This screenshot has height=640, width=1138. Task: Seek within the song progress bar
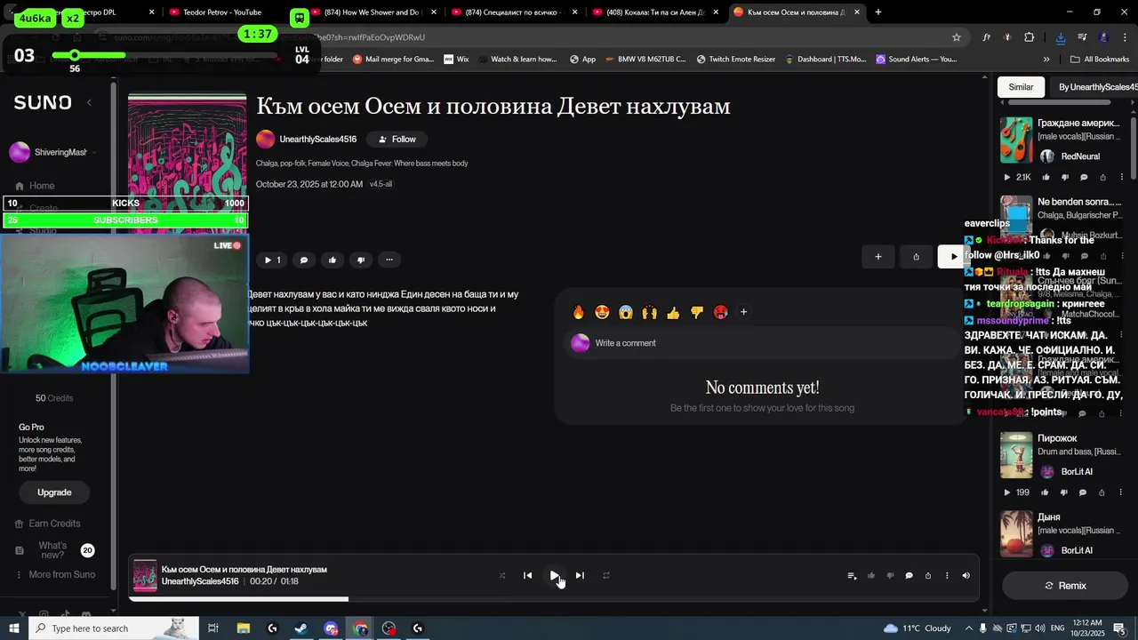pos(554,599)
